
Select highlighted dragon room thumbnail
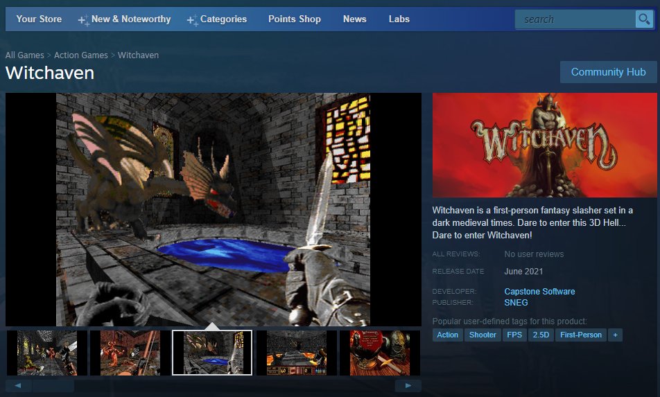click(x=212, y=353)
